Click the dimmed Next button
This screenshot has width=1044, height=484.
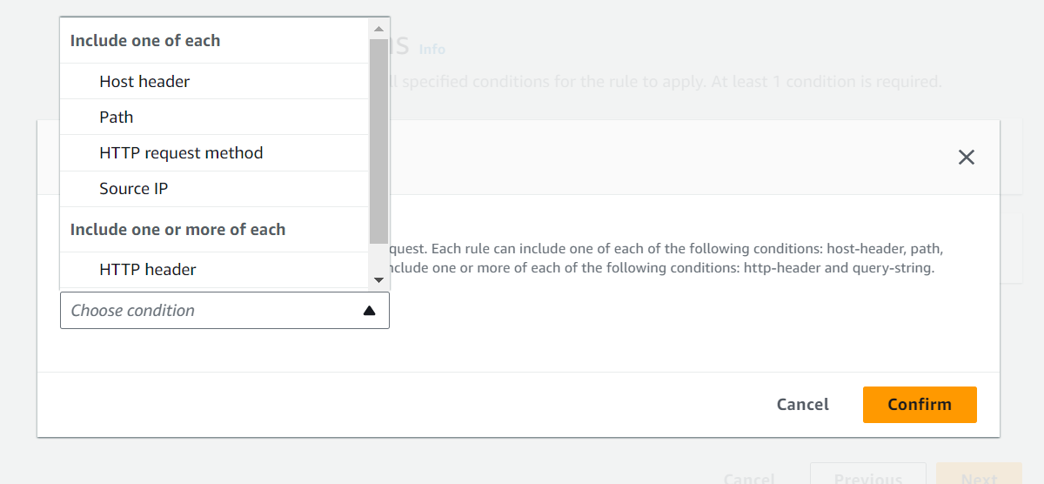point(979,475)
